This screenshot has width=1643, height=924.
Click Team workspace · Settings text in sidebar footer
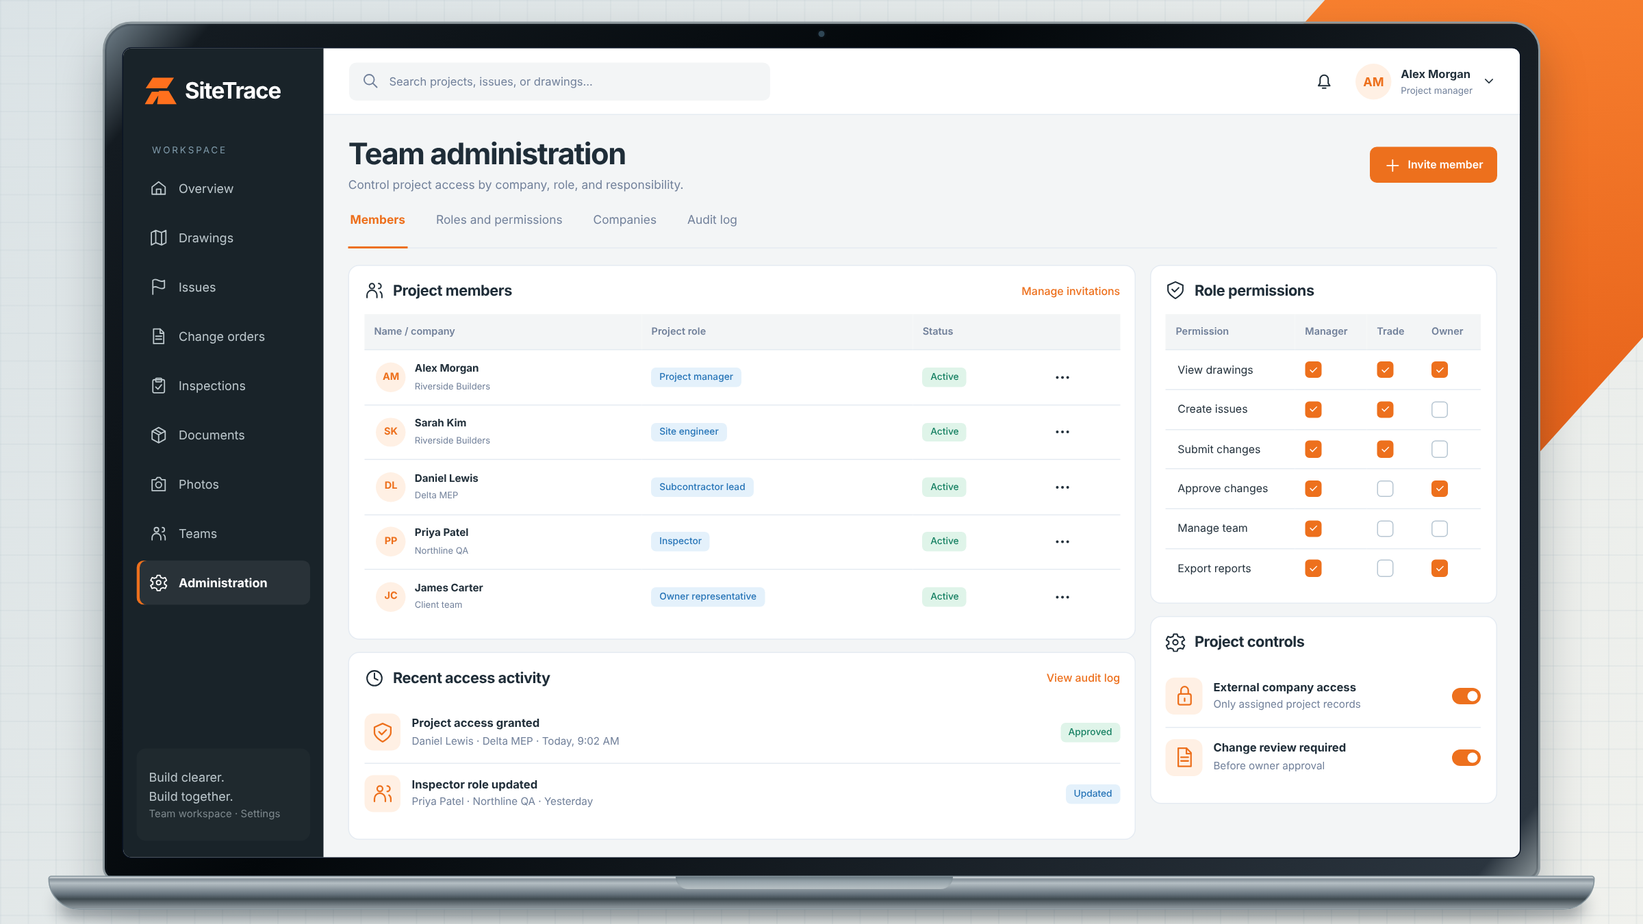[214, 813]
